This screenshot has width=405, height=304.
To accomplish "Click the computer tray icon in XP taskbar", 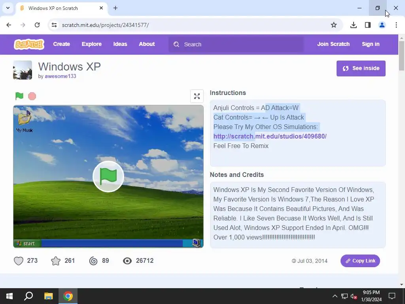I will click(x=197, y=243).
